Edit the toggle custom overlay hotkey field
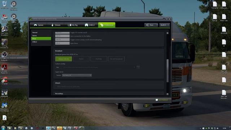The width and height of the screenshot is (231, 130). pyautogui.click(x=62, y=40)
